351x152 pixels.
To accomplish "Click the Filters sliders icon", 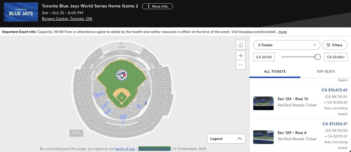I will (x=328, y=45).
